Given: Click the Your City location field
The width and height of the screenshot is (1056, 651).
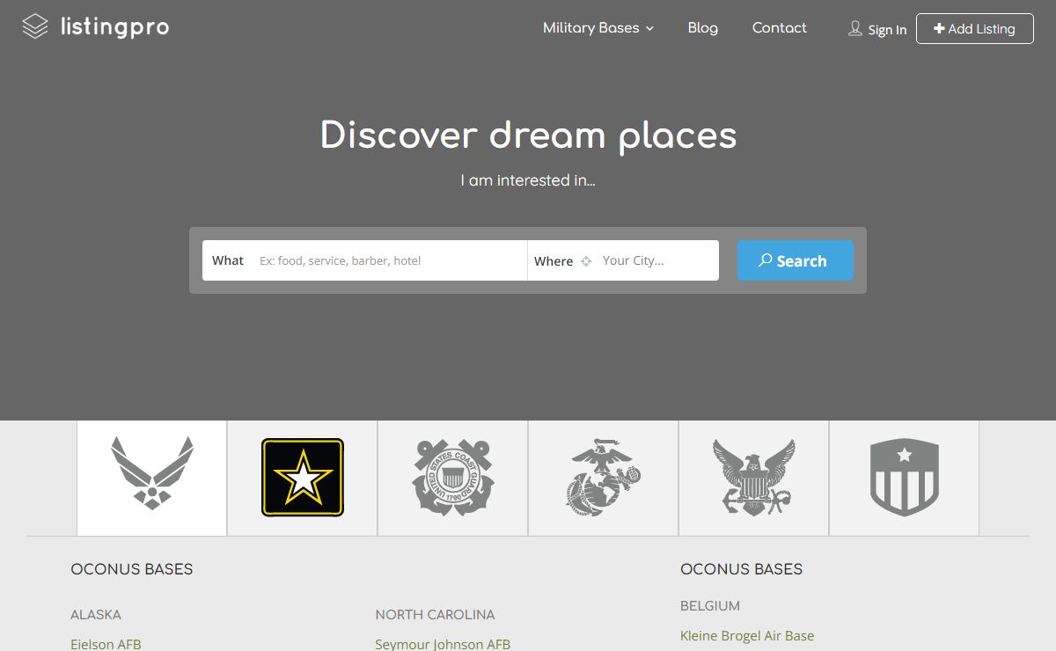Looking at the screenshot, I should [656, 260].
